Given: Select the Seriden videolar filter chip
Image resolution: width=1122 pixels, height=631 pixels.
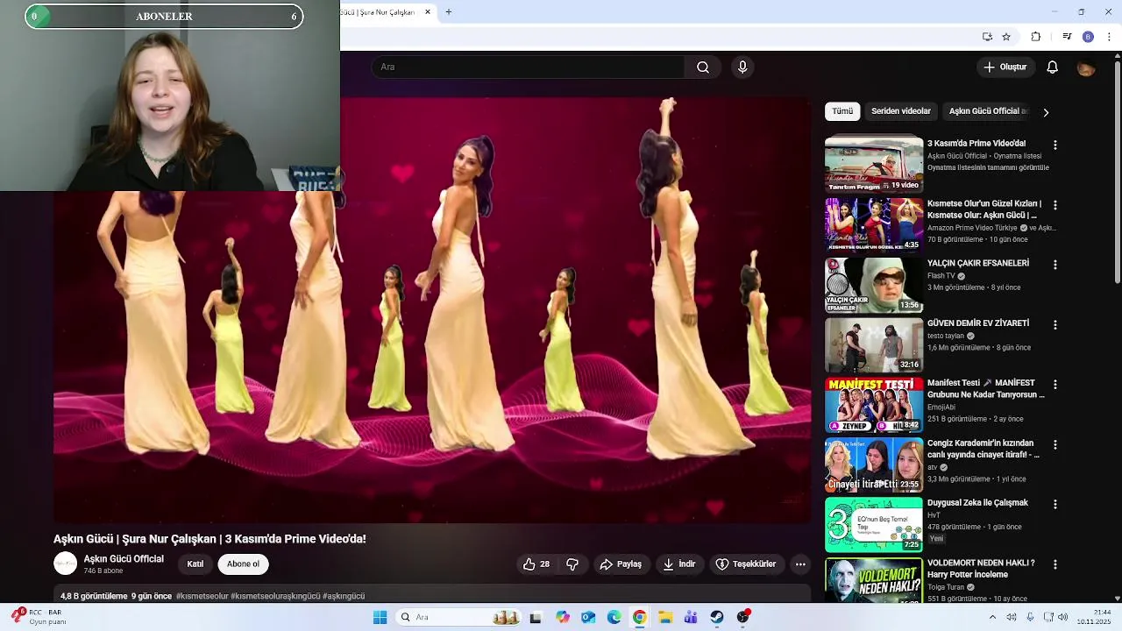Looking at the screenshot, I should tap(901, 111).
